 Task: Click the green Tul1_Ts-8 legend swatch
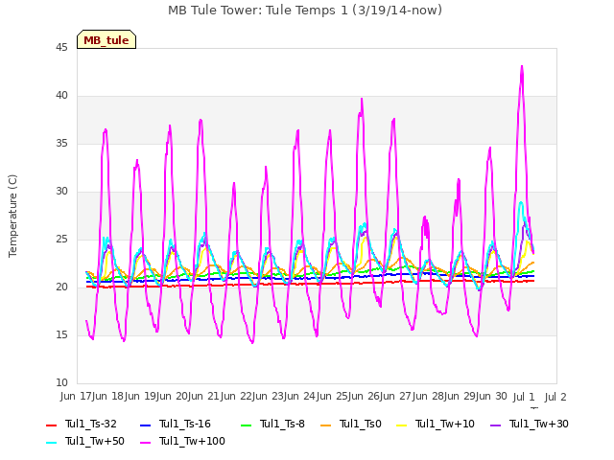(x=246, y=425)
